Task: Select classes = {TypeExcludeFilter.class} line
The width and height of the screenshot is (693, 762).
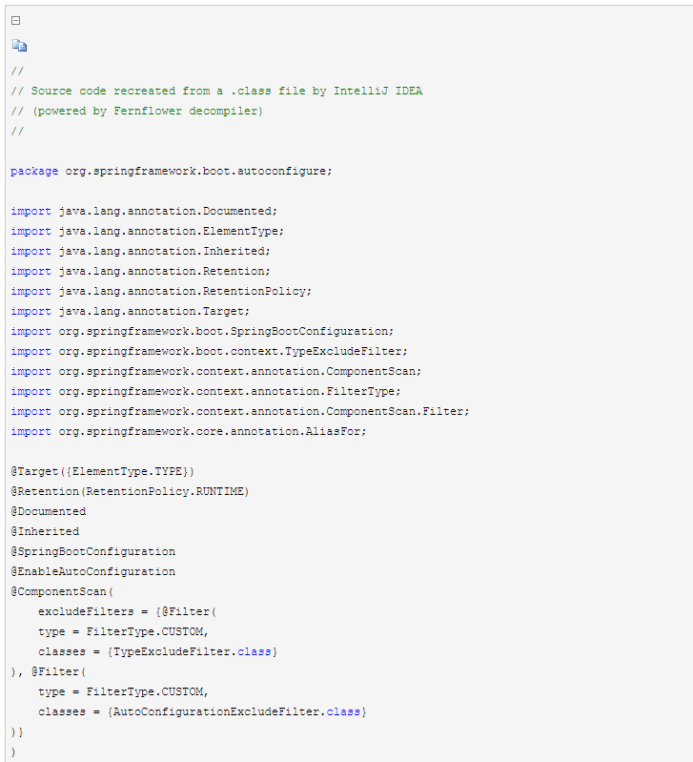Action: (x=158, y=651)
